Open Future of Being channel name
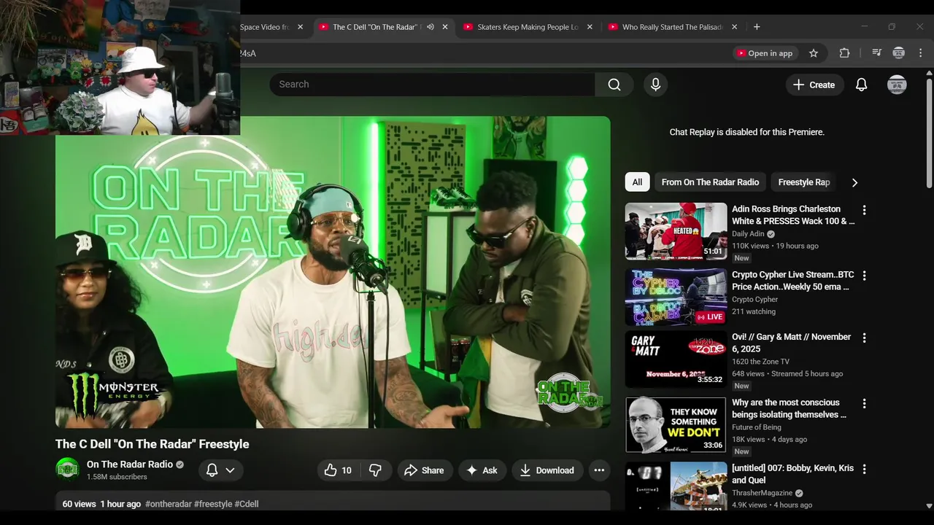The image size is (934, 525). (757, 427)
